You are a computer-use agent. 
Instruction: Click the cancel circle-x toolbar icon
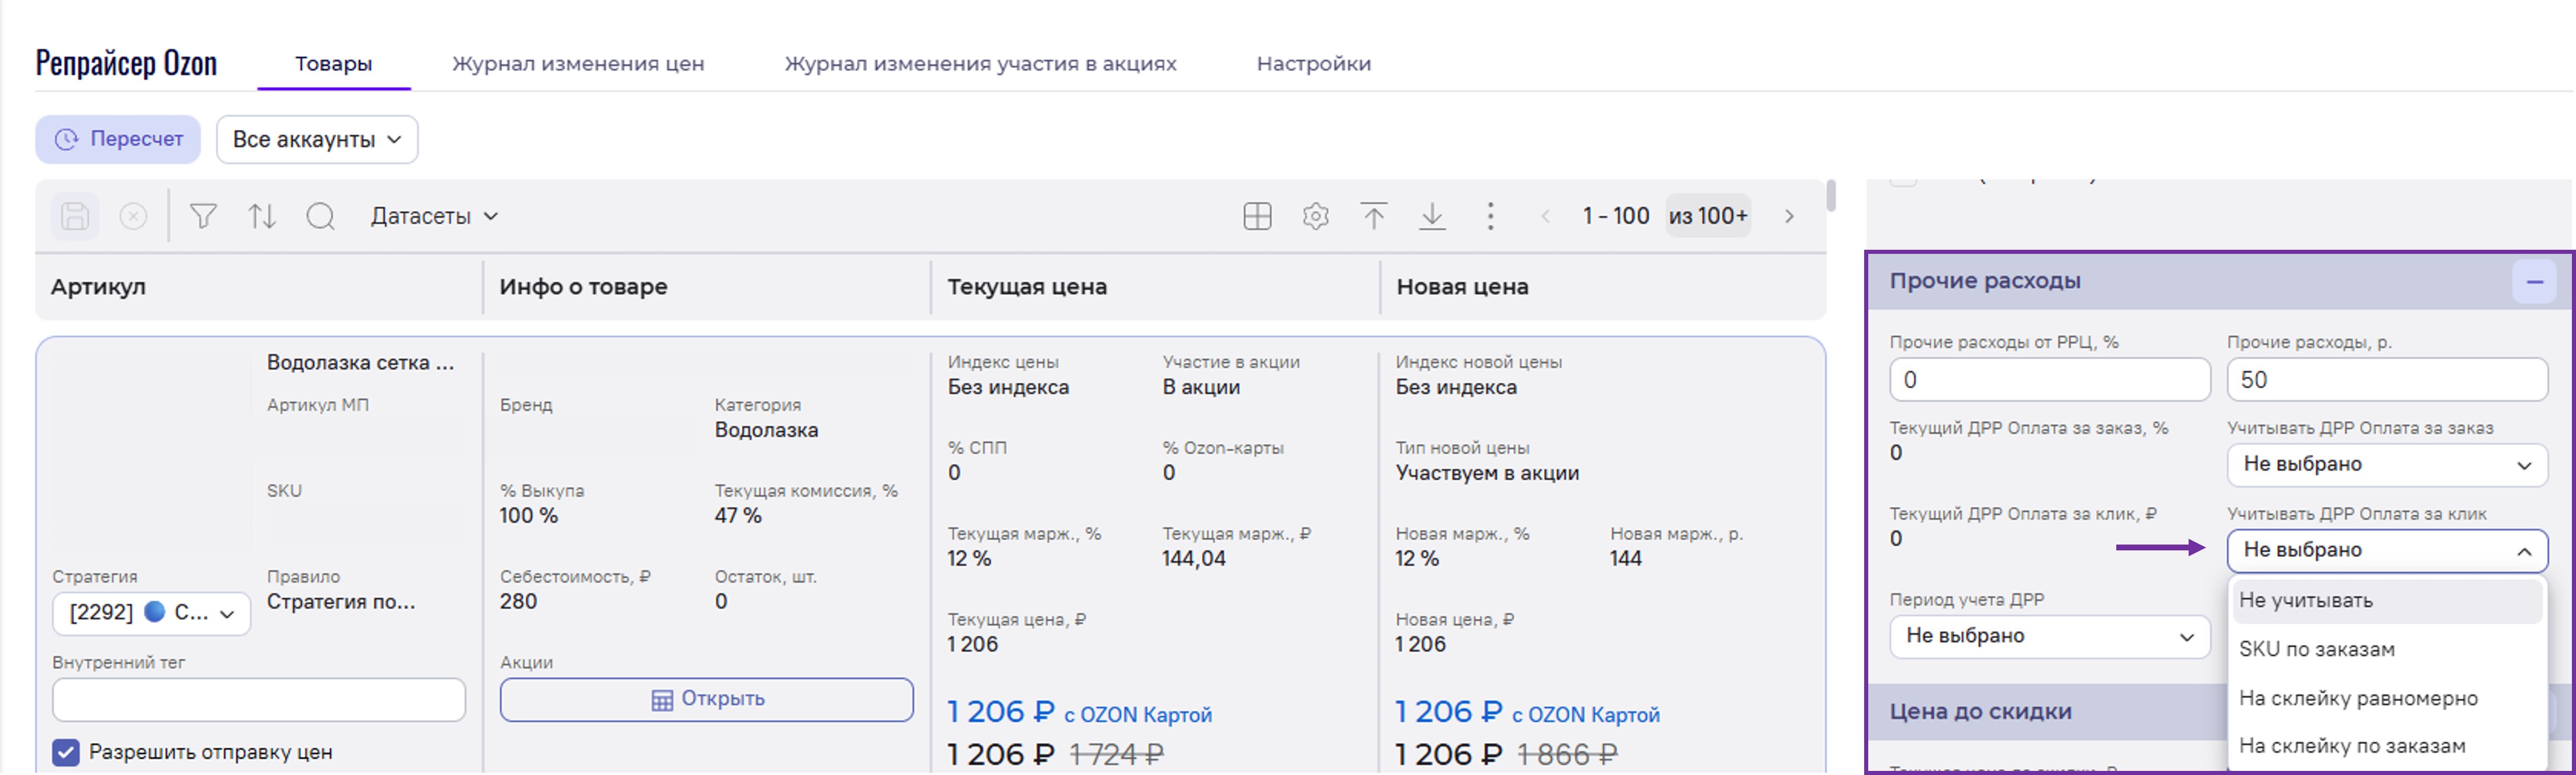point(133,216)
